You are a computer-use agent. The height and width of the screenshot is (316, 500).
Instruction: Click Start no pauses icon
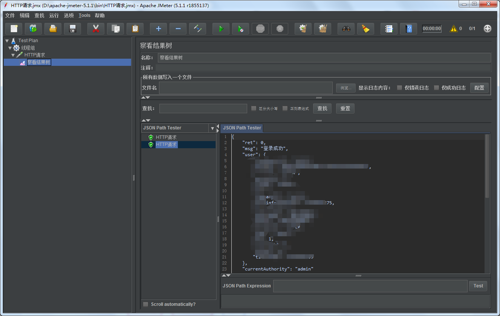tap(241, 29)
